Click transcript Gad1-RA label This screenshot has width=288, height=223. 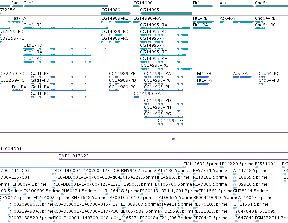(x=33, y=52)
